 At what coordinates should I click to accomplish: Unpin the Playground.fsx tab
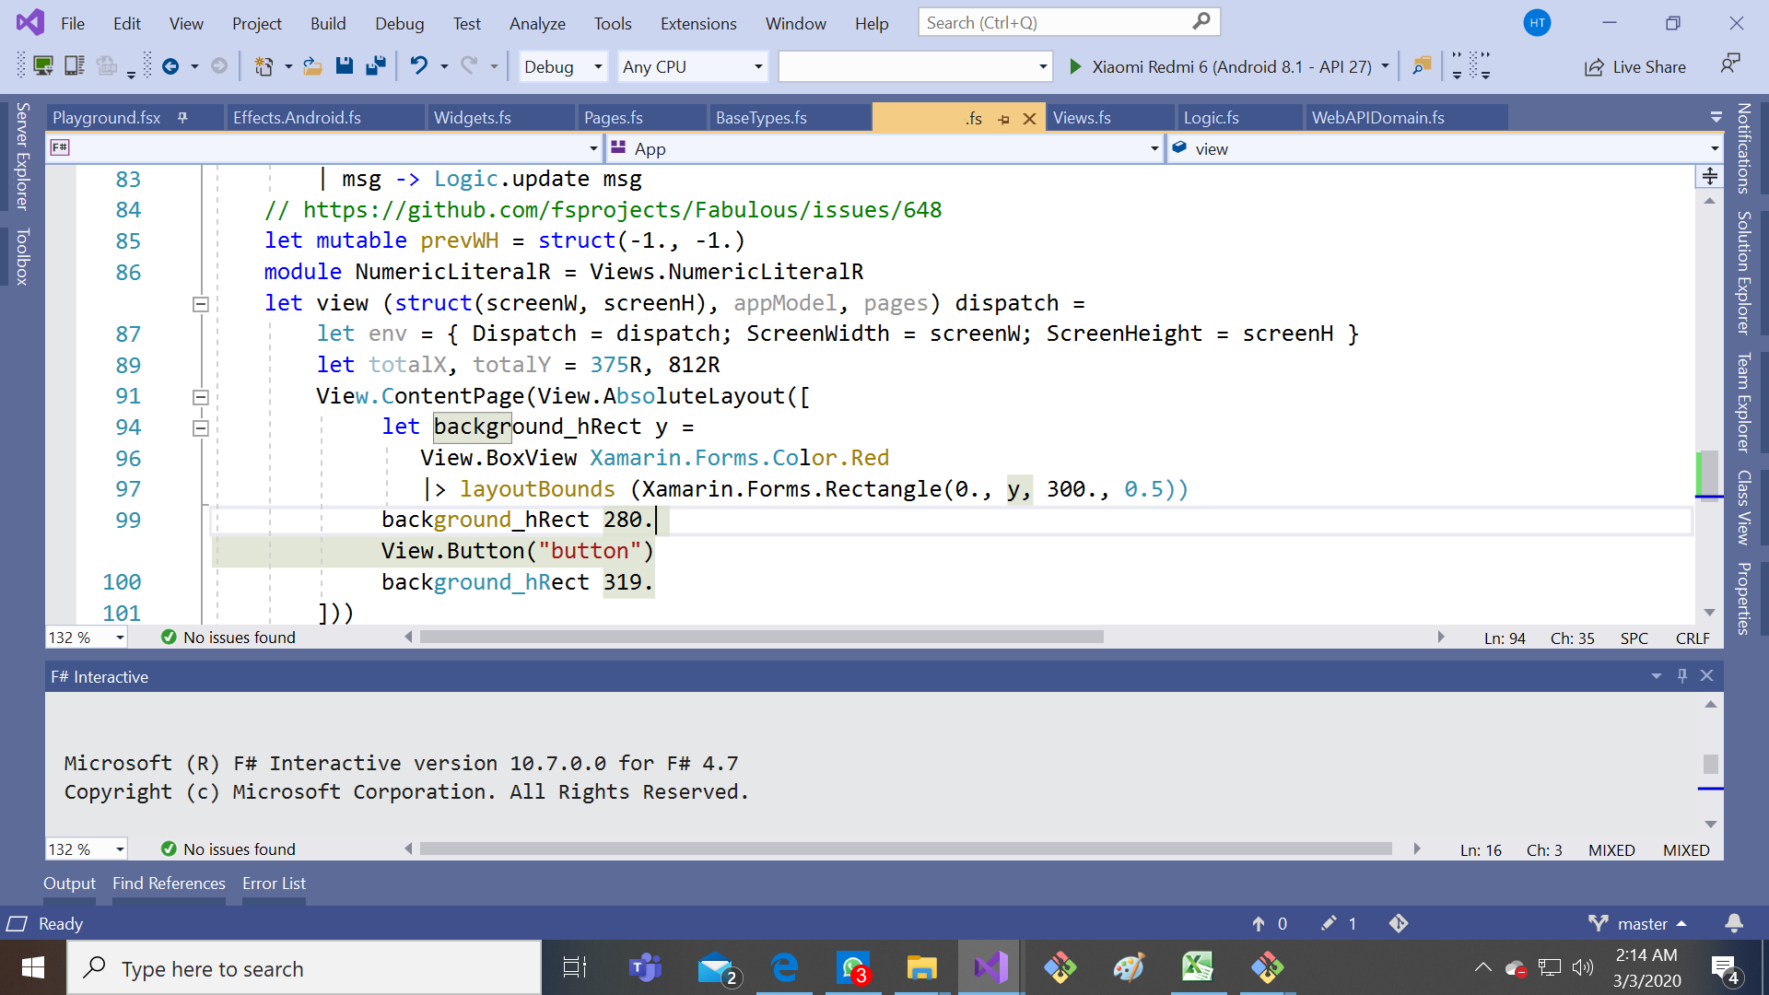click(x=183, y=117)
